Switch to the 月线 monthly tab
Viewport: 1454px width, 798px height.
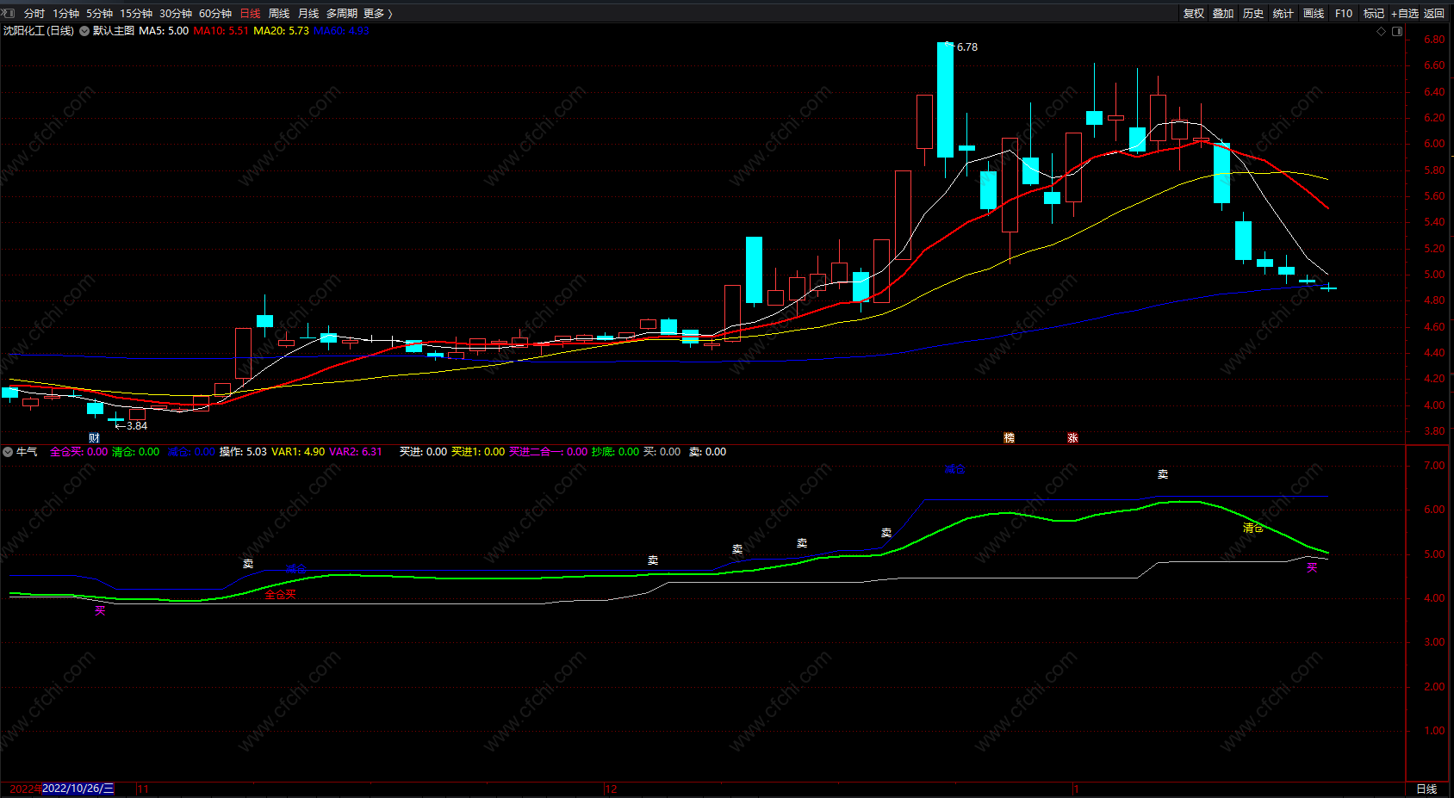[x=308, y=14]
